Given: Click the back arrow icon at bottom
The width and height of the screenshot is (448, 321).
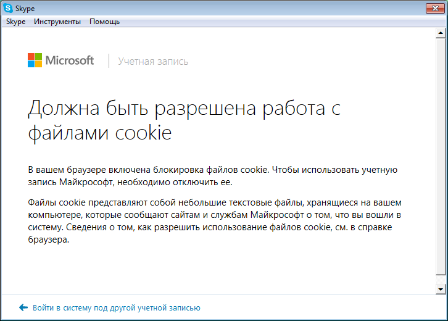Looking at the screenshot, I should tap(23, 307).
